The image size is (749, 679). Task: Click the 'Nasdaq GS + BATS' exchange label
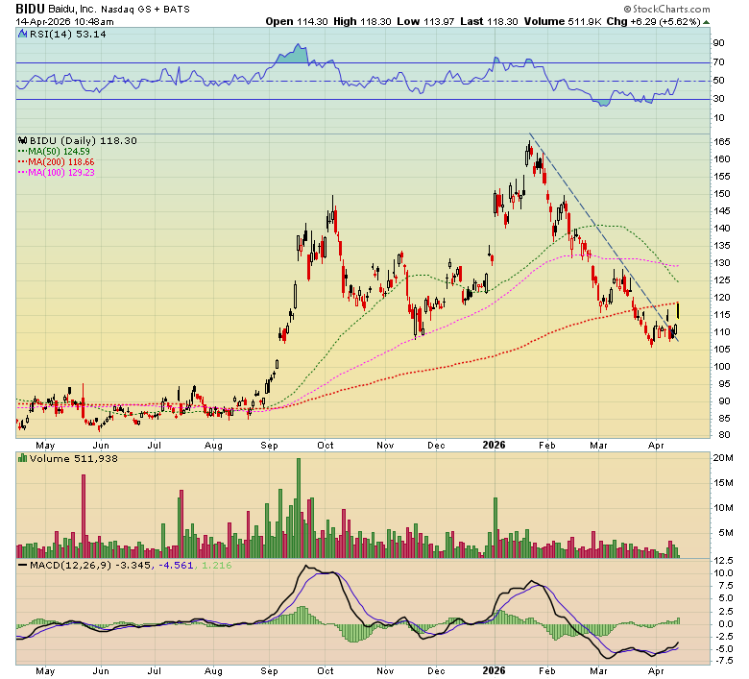click(x=145, y=9)
